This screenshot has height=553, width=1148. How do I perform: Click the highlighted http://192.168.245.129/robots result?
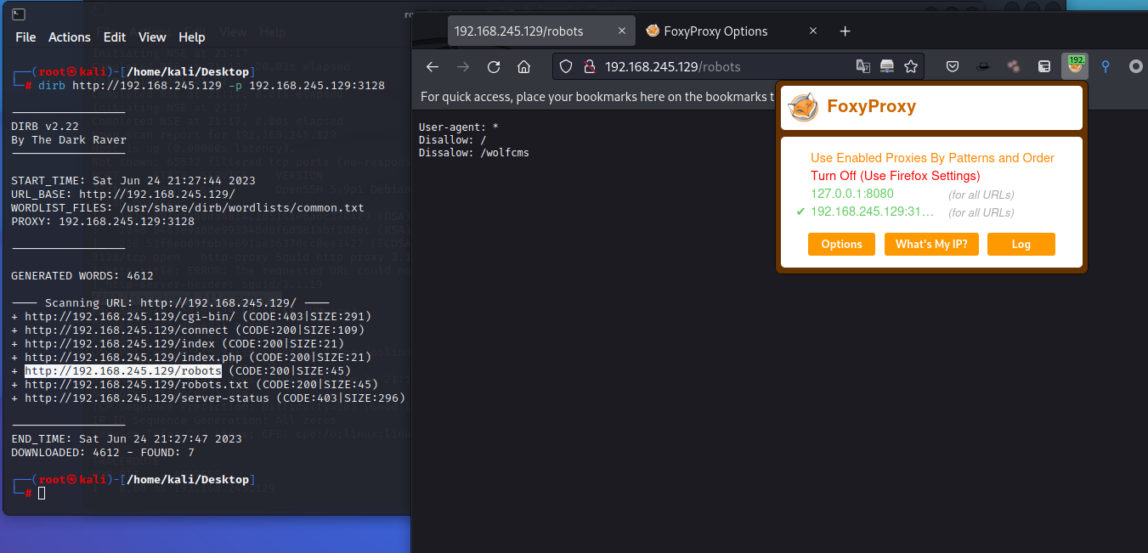pos(123,371)
